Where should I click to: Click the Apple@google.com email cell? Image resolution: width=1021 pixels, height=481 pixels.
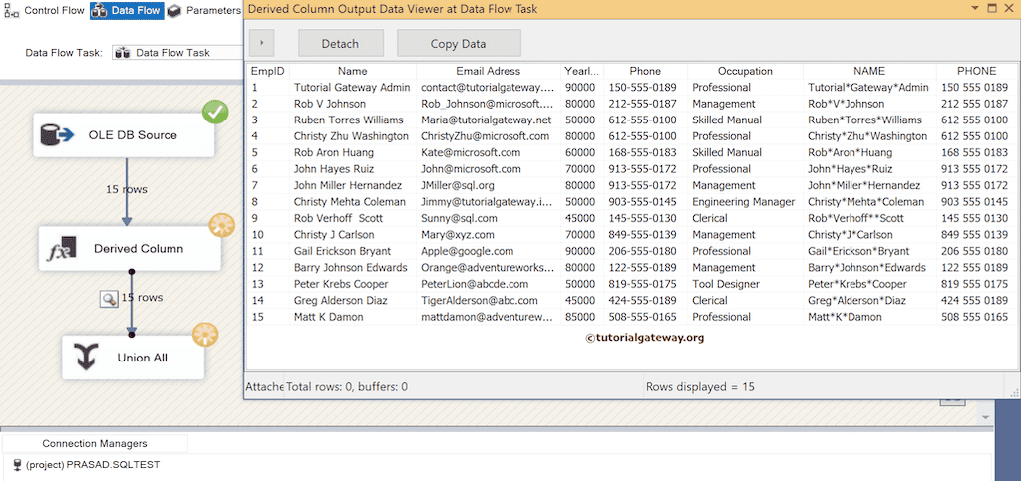coord(489,252)
